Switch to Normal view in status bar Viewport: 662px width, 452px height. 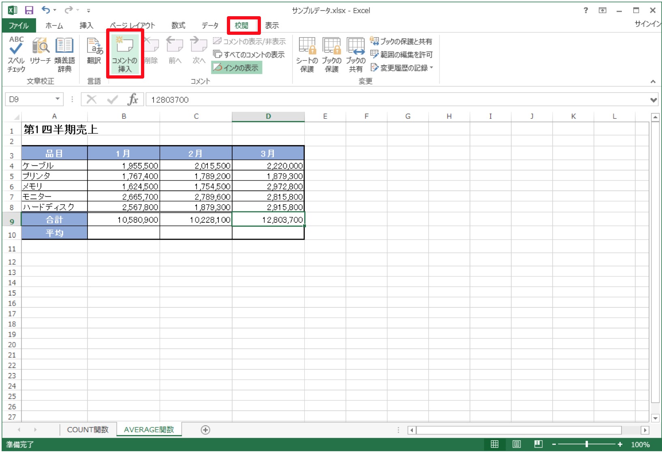click(x=495, y=444)
